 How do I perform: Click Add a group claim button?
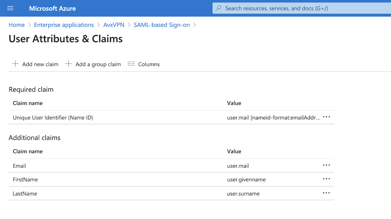tap(98, 64)
